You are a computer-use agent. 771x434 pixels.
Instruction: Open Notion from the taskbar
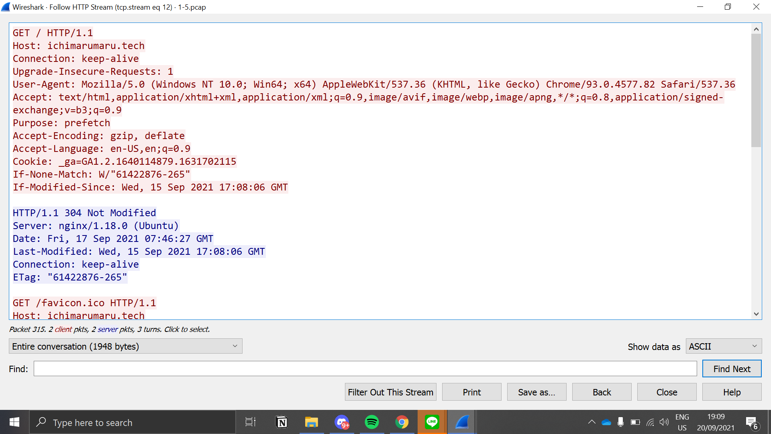click(x=281, y=422)
